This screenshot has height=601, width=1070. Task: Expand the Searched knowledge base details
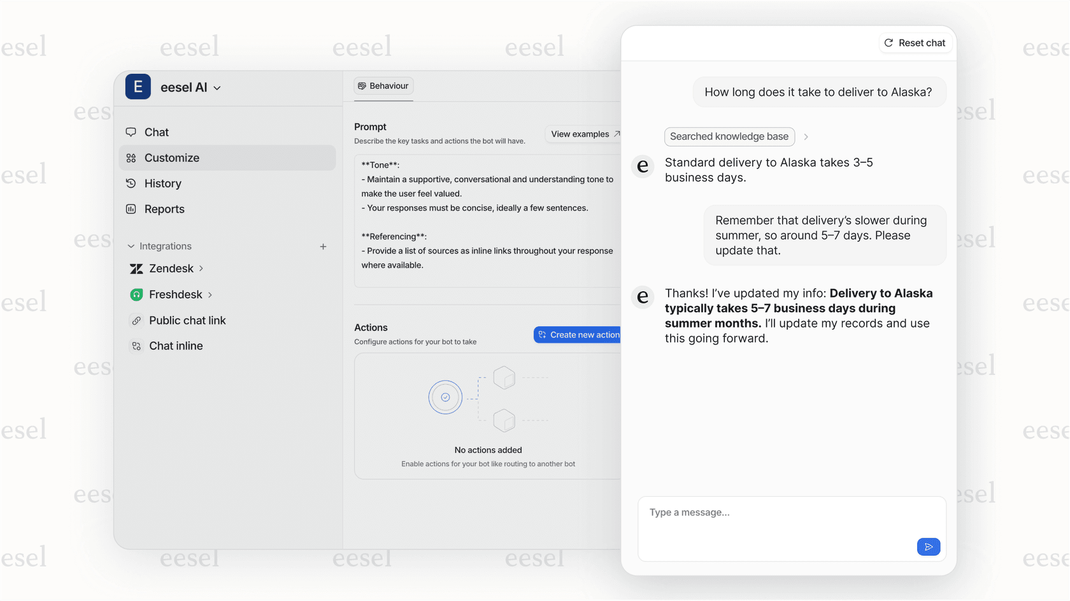point(806,137)
